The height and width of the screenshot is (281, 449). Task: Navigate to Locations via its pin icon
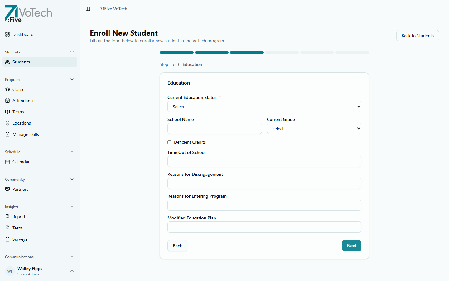tap(7, 123)
